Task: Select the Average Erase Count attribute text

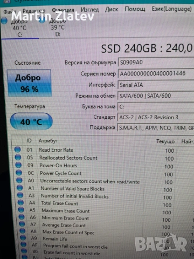Action: point(64,225)
